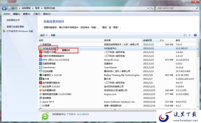The width and height of the screenshot is (201, 123).
Task: Open the 帮助(H) menu
Action: pos(47,14)
